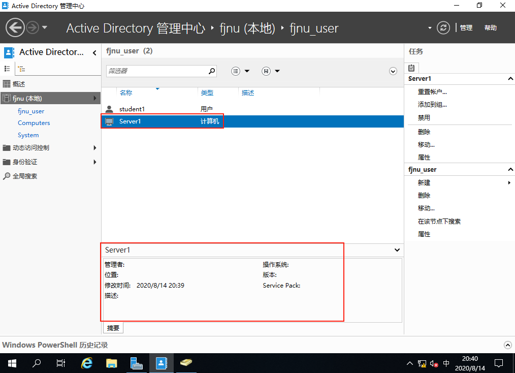Show hidden system tray icons
The width and height of the screenshot is (515, 373).
[x=409, y=363]
